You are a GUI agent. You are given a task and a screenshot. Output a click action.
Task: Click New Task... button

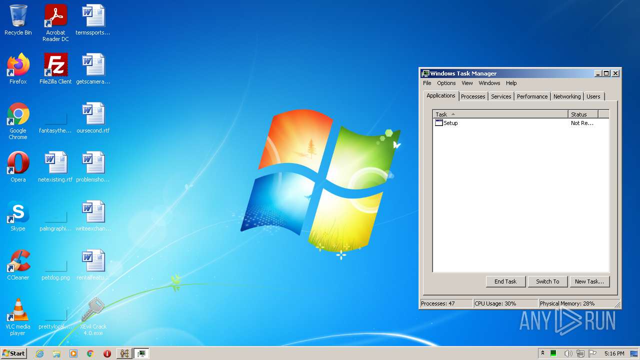pos(589,281)
